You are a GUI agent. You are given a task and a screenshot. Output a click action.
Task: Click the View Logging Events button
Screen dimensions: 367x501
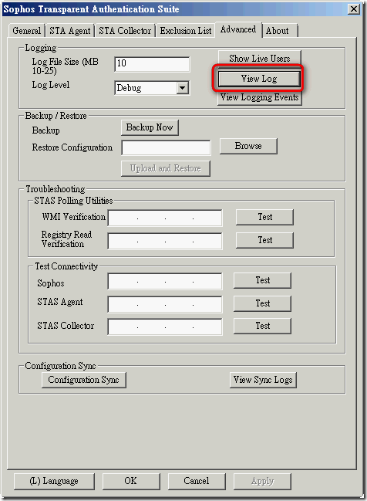(x=260, y=97)
